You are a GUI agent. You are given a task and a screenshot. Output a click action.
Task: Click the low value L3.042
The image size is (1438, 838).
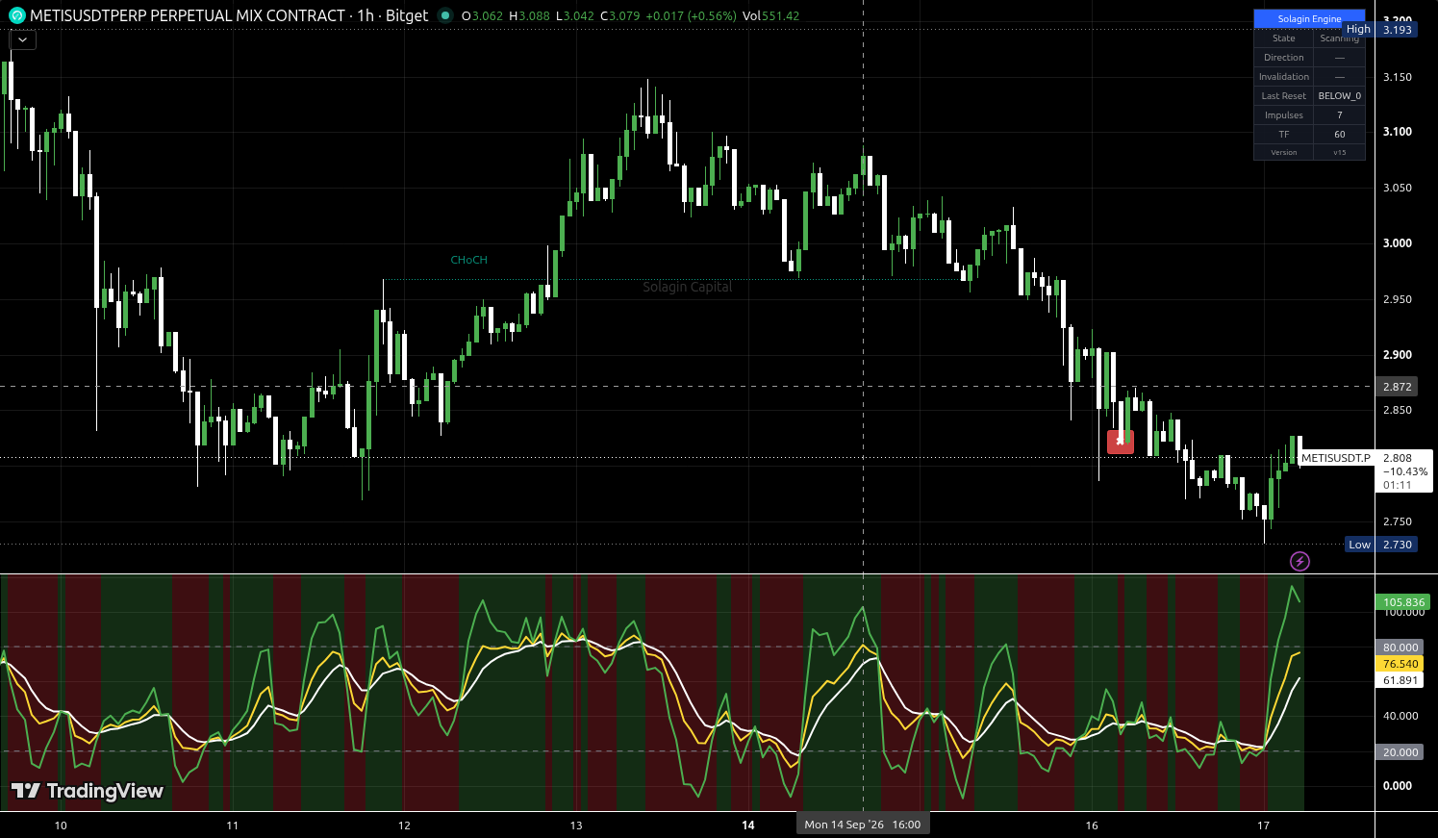click(574, 15)
